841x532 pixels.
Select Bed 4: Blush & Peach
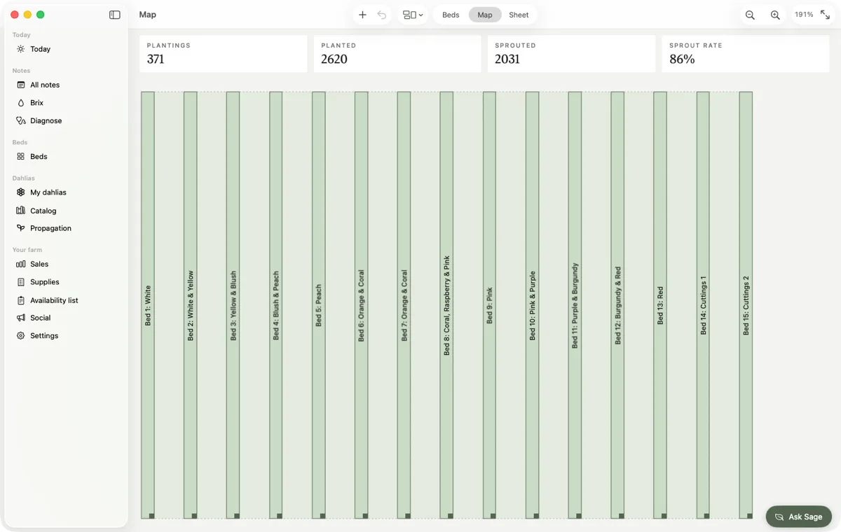[276, 305]
